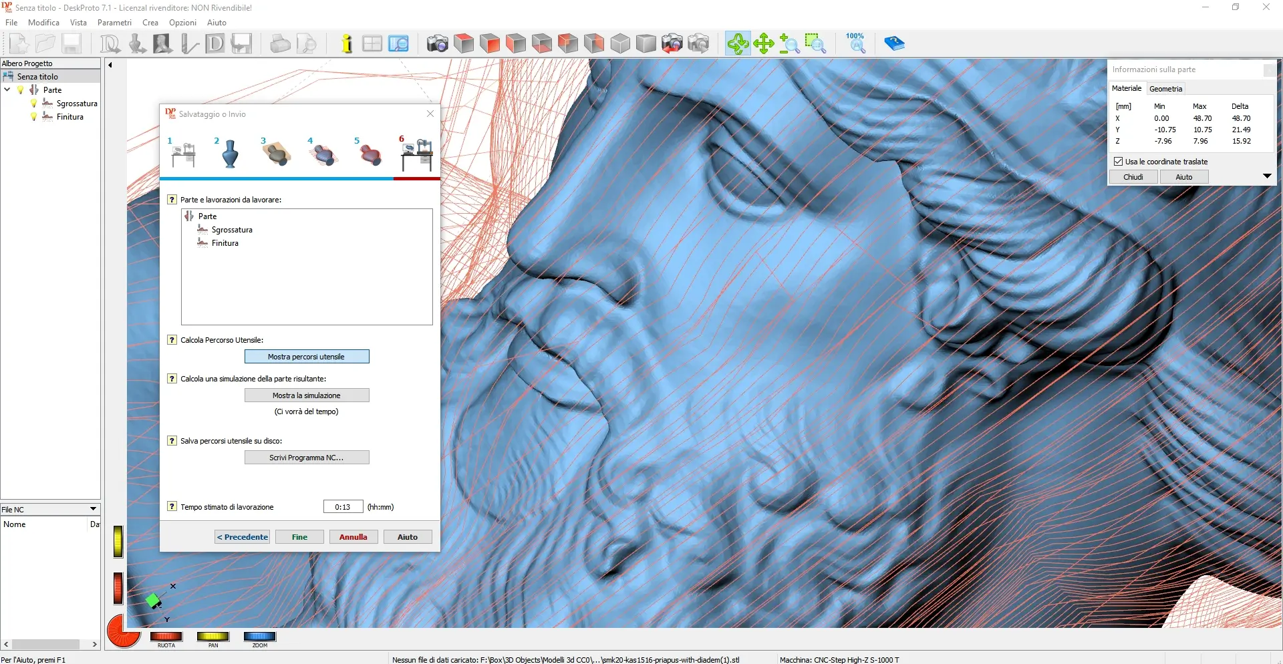Click the Chiudi button in info panel
The image size is (1283, 664).
click(1133, 177)
